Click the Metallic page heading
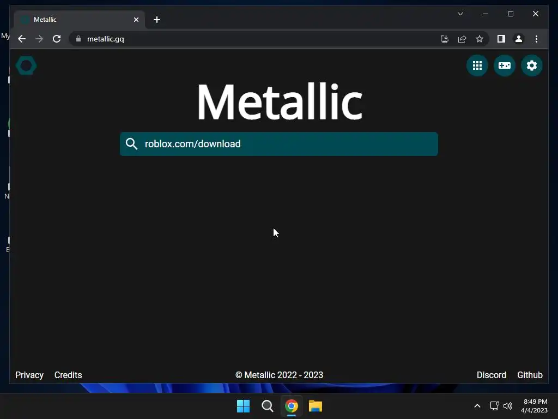 click(x=280, y=102)
